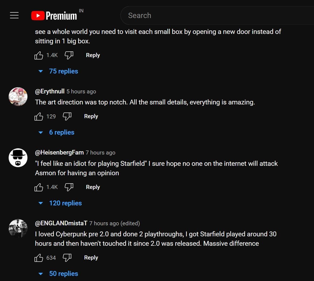
Task: Show the 120 replies thread
Action: pyautogui.click(x=65, y=203)
